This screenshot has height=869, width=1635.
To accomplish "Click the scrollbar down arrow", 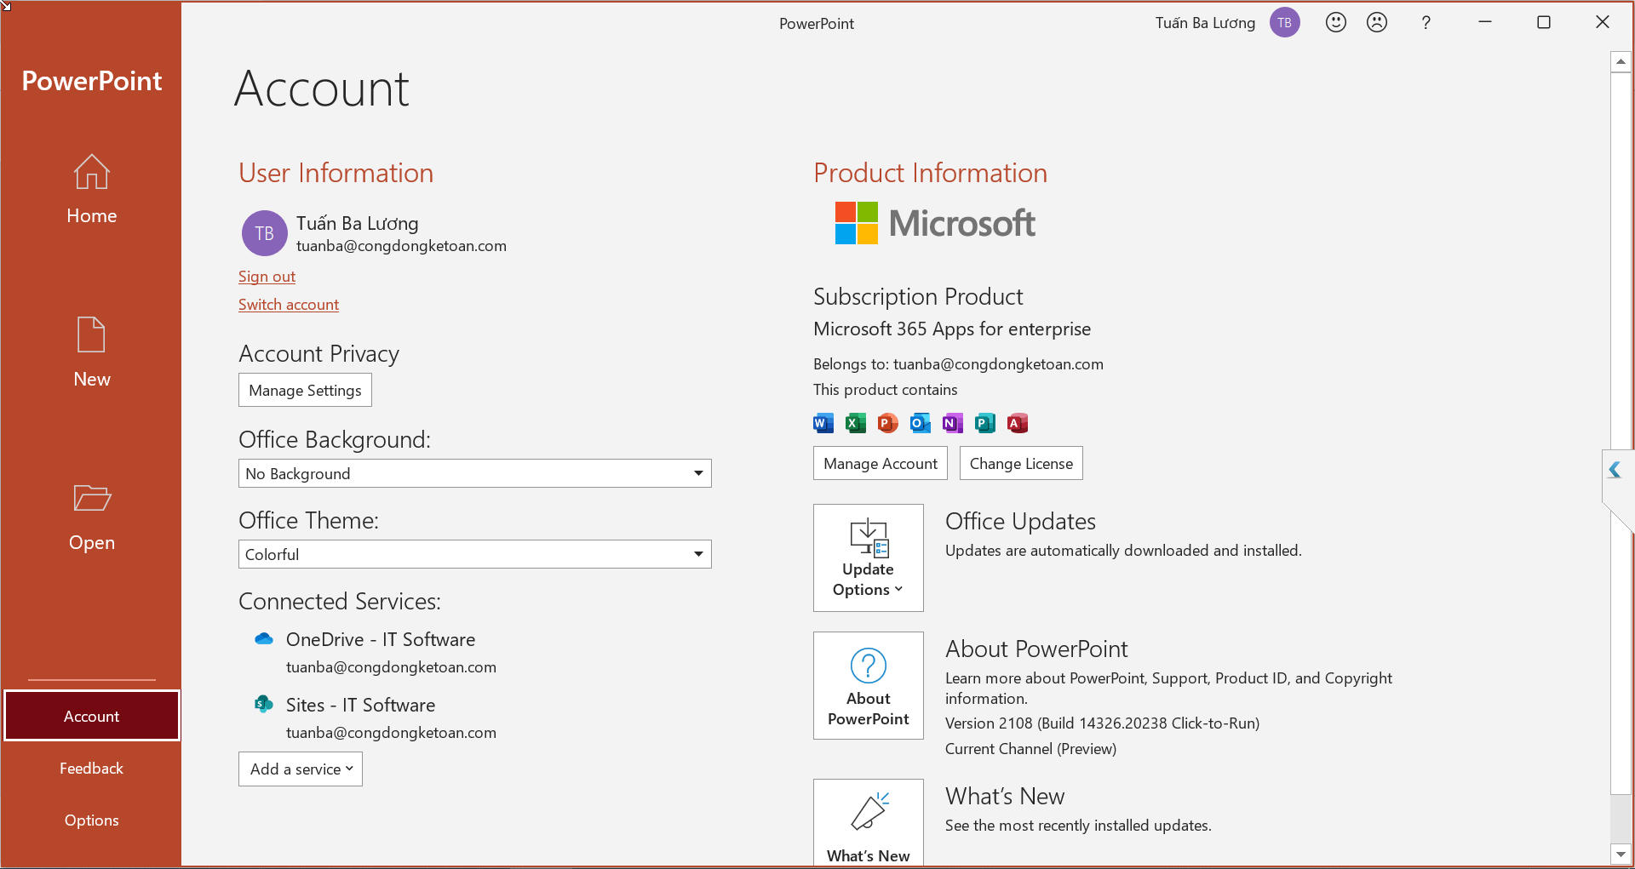I will [1621, 854].
